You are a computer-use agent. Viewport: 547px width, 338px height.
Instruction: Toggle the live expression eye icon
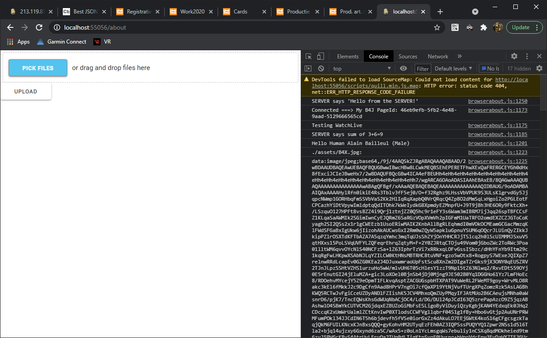point(403,68)
